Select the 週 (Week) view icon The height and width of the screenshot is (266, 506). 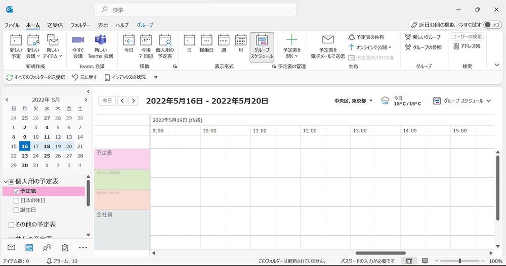(x=224, y=40)
